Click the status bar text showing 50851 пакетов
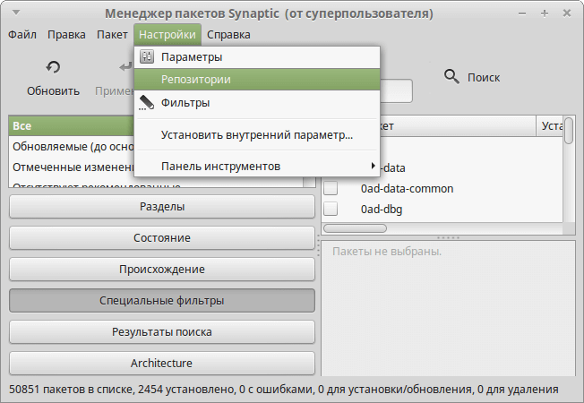The image size is (584, 403). pyautogui.click(x=283, y=390)
